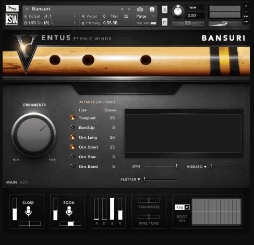Close the instrument with X button
Screen dimensions: 254x245
[246, 6]
